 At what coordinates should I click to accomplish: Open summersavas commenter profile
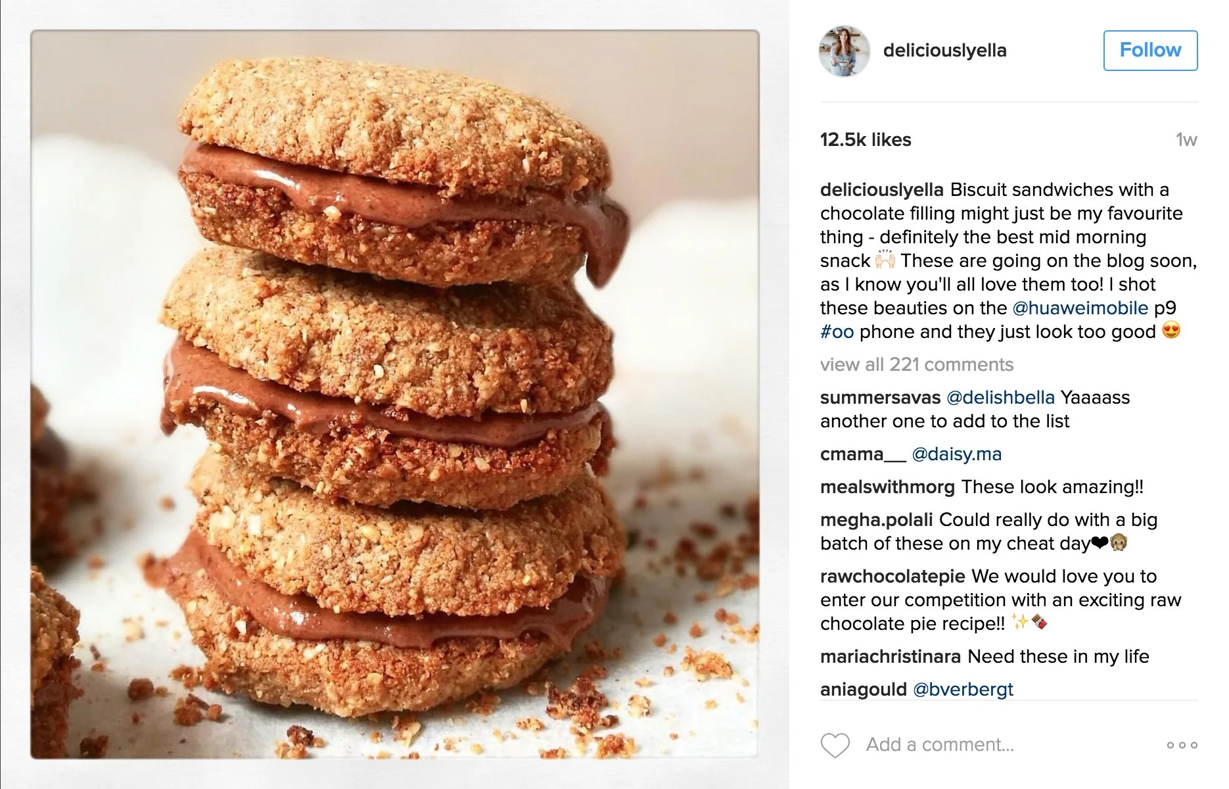point(880,397)
